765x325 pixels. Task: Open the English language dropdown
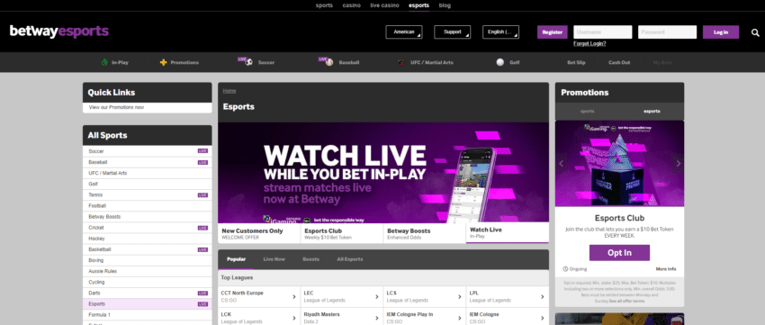(x=500, y=32)
